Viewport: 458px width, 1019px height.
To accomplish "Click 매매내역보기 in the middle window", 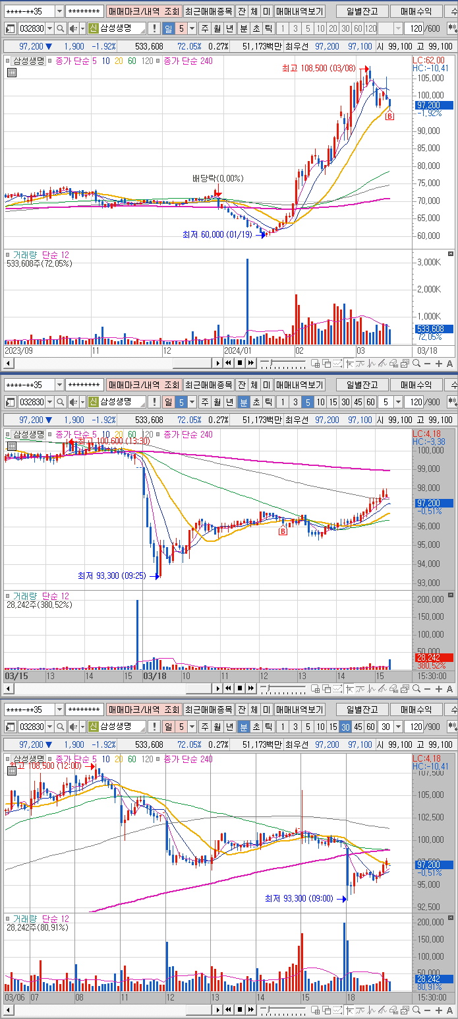I will tap(299, 384).
